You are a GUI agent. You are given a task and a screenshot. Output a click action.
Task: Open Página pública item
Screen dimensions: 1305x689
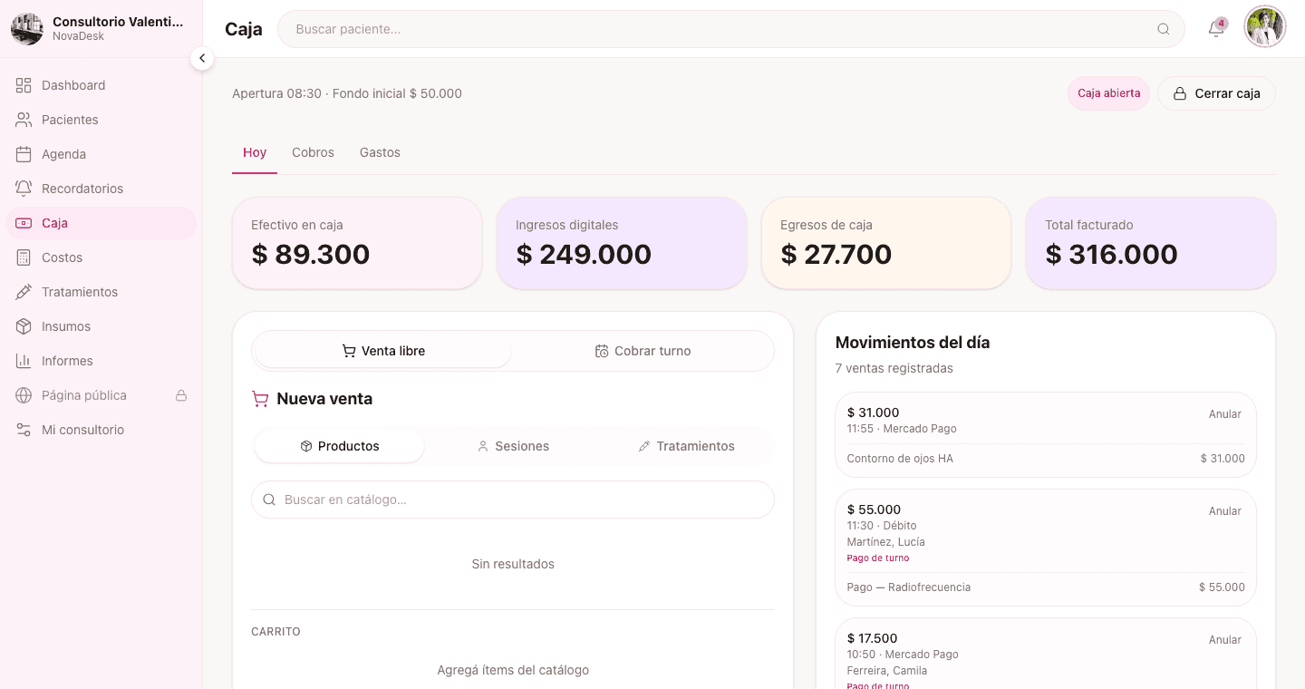pos(101,395)
